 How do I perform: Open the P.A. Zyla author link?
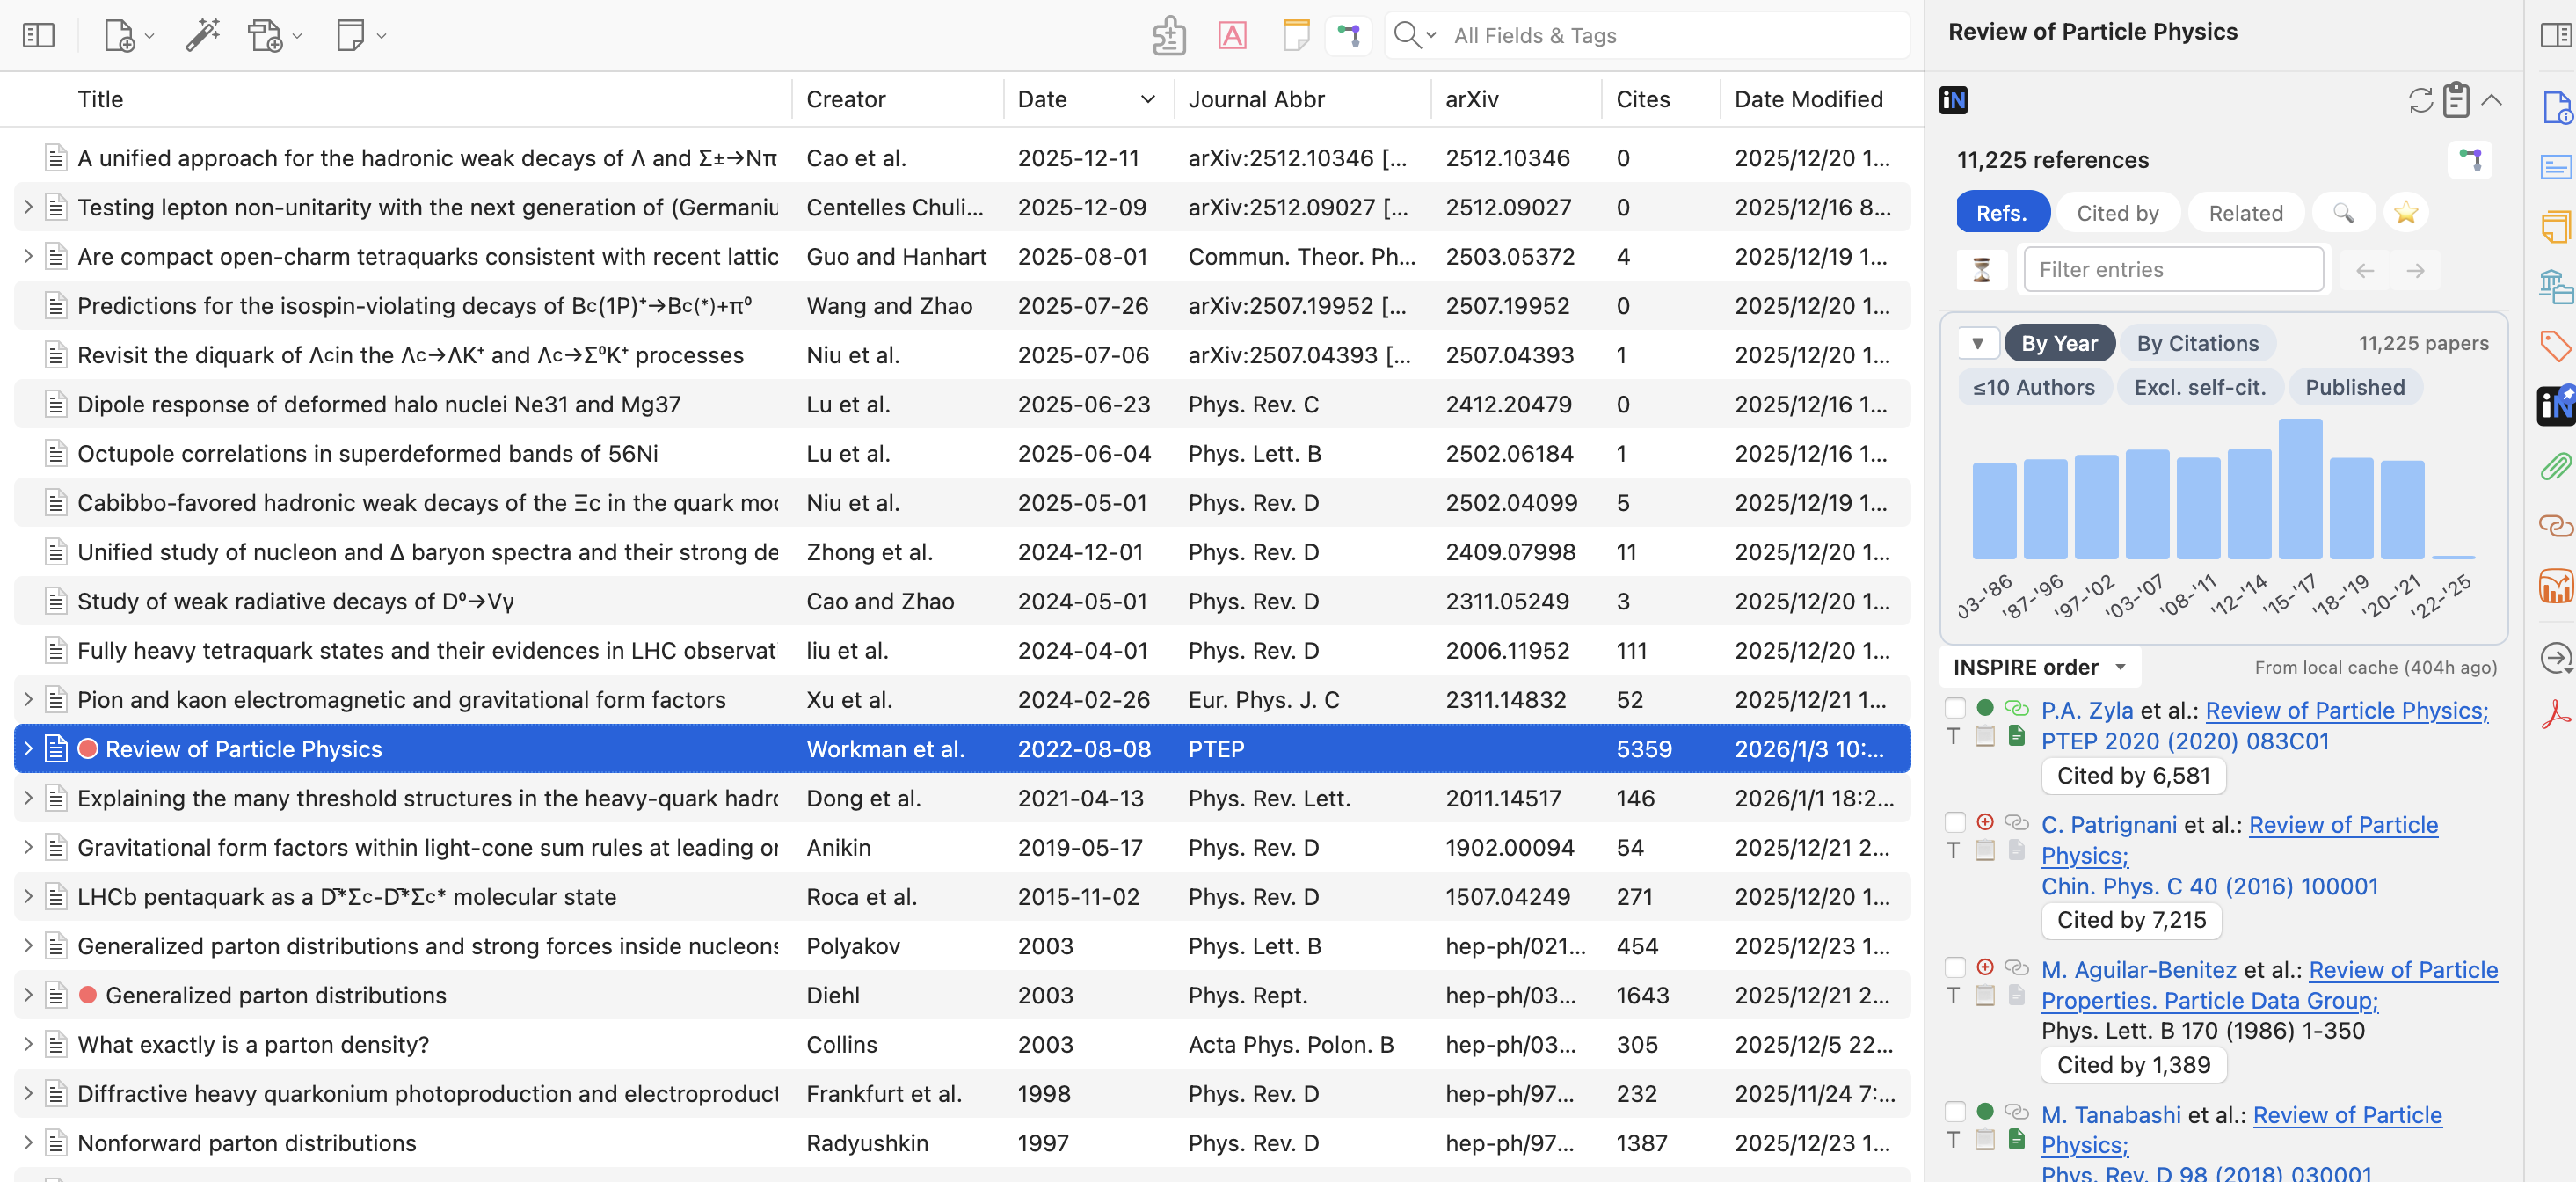[x=2087, y=711]
